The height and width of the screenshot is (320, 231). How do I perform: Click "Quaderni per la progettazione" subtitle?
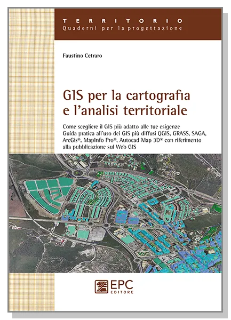click(123, 28)
